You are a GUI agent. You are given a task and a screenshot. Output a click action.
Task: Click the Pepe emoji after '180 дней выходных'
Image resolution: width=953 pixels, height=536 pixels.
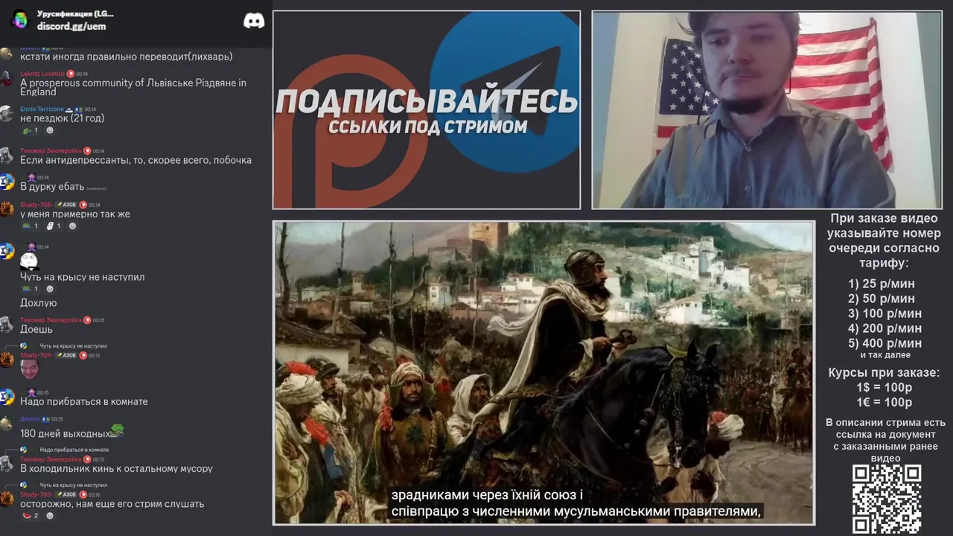click(x=117, y=430)
